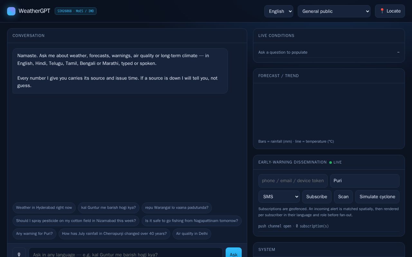Click the WeatherGPT title text
Image resolution: width=412 pixels, height=257 pixels.
click(x=34, y=11)
